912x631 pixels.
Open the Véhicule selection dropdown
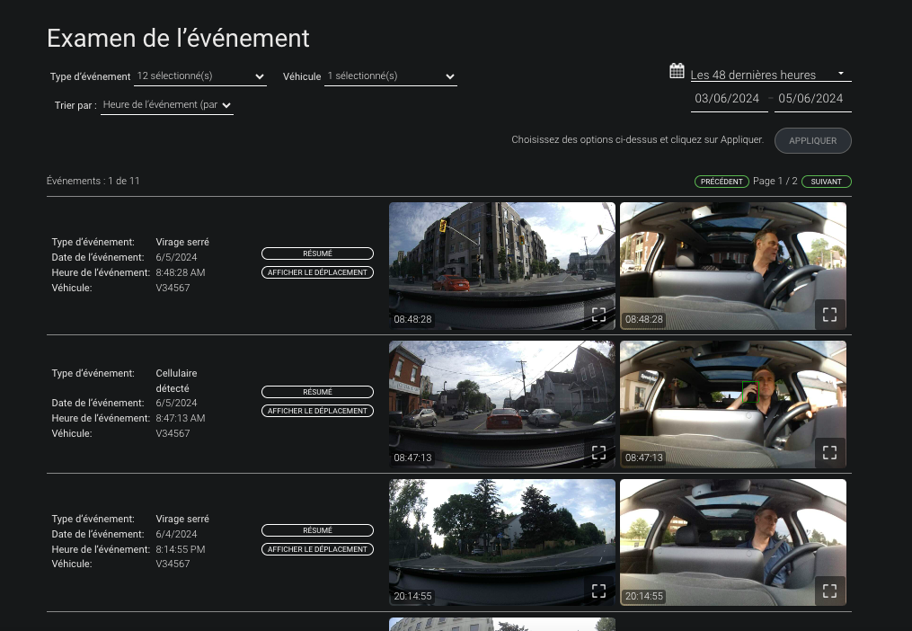tap(390, 76)
